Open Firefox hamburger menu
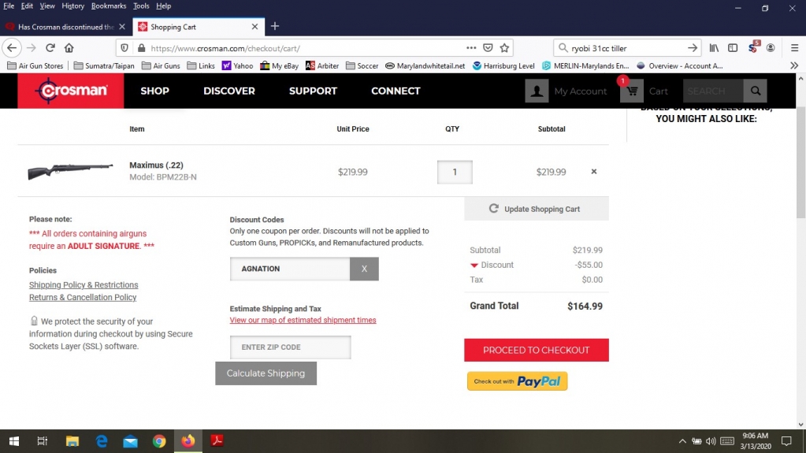 pos(794,48)
